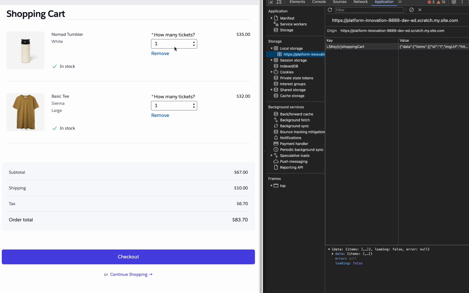The height and width of the screenshot is (293, 469).
Task: Open Payment handler
Action: tap(294, 144)
